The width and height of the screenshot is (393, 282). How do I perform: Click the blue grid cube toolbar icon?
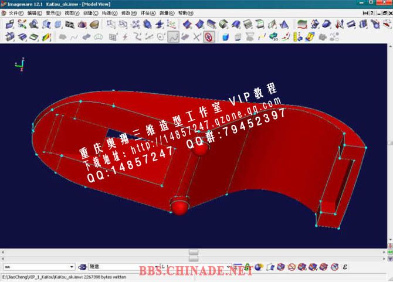(58, 24)
